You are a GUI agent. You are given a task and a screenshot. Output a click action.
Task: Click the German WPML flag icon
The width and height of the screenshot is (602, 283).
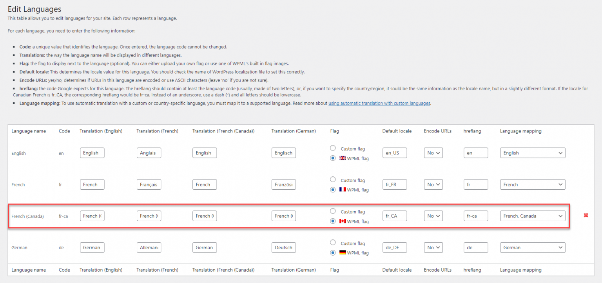click(342, 253)
